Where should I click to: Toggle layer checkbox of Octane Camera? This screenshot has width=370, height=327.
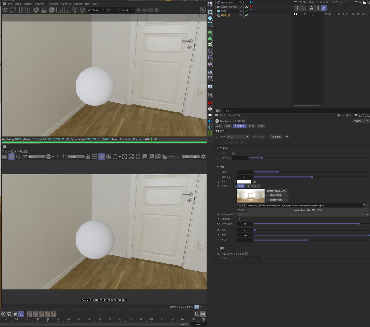(x=240, y=6)
